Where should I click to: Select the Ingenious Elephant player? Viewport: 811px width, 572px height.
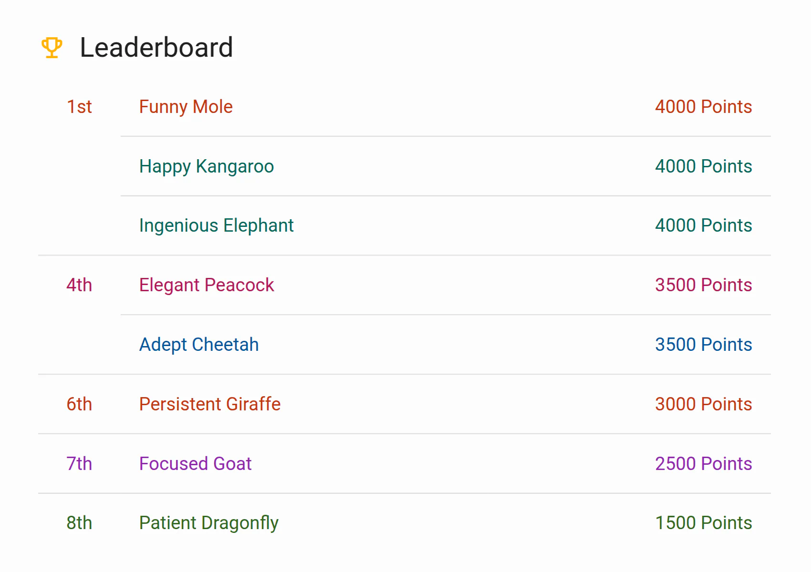point(216,225)
